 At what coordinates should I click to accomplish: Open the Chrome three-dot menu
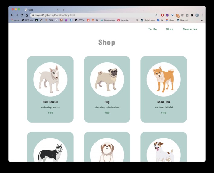(x=202, y=15)
